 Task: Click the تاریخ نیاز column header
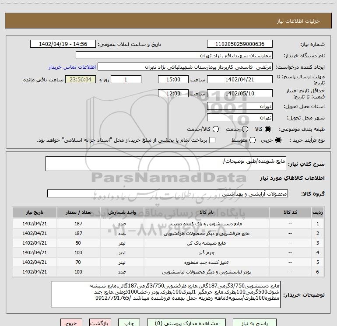pyautogui.click(x=35, y=212)
